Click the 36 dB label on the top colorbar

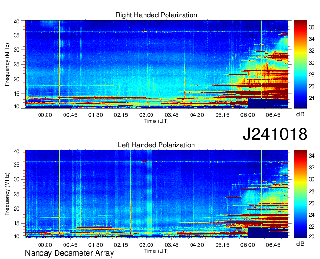pos(312,27)
